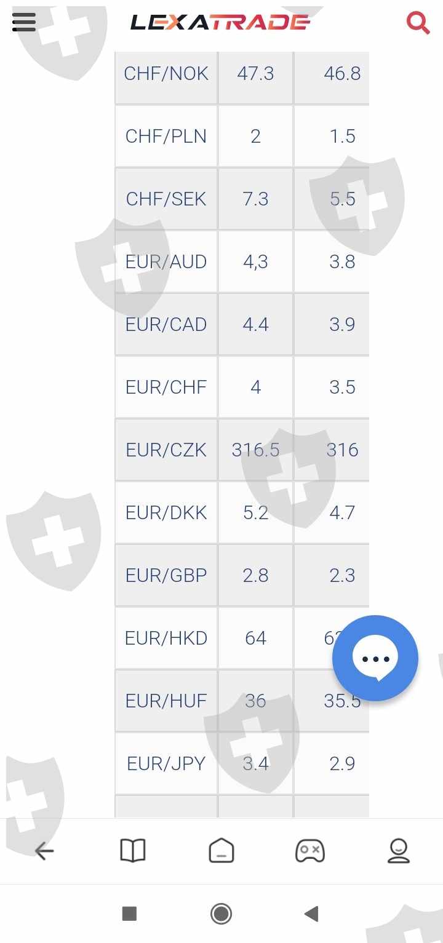Tap the EUR/GBP row label
The height and width of the screenshot is (943, 443).
click(x=166, y=576)
